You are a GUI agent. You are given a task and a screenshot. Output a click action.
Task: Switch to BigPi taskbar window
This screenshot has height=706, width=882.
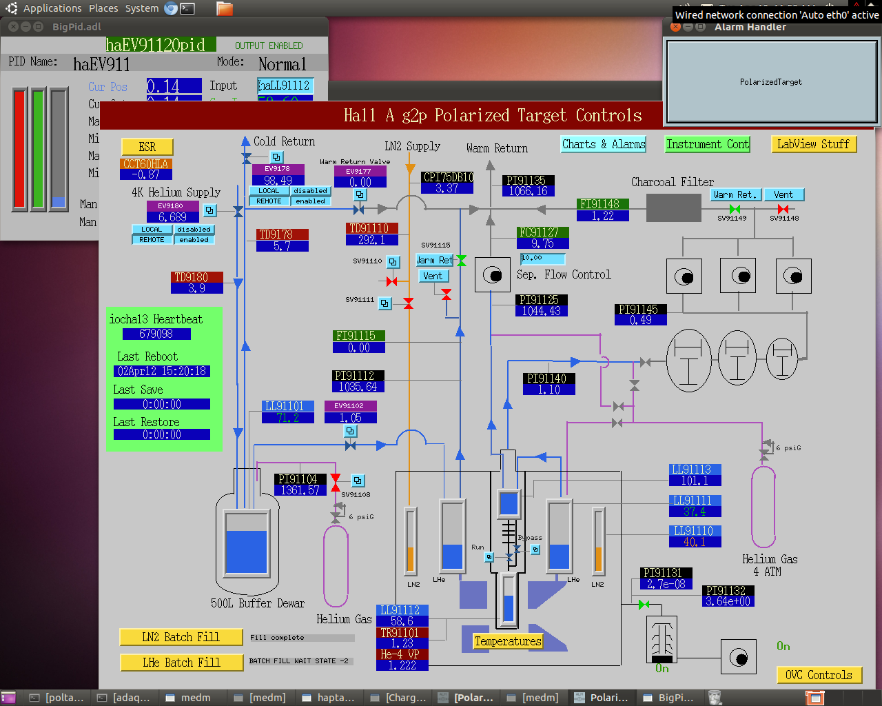[x=668, y=698]
